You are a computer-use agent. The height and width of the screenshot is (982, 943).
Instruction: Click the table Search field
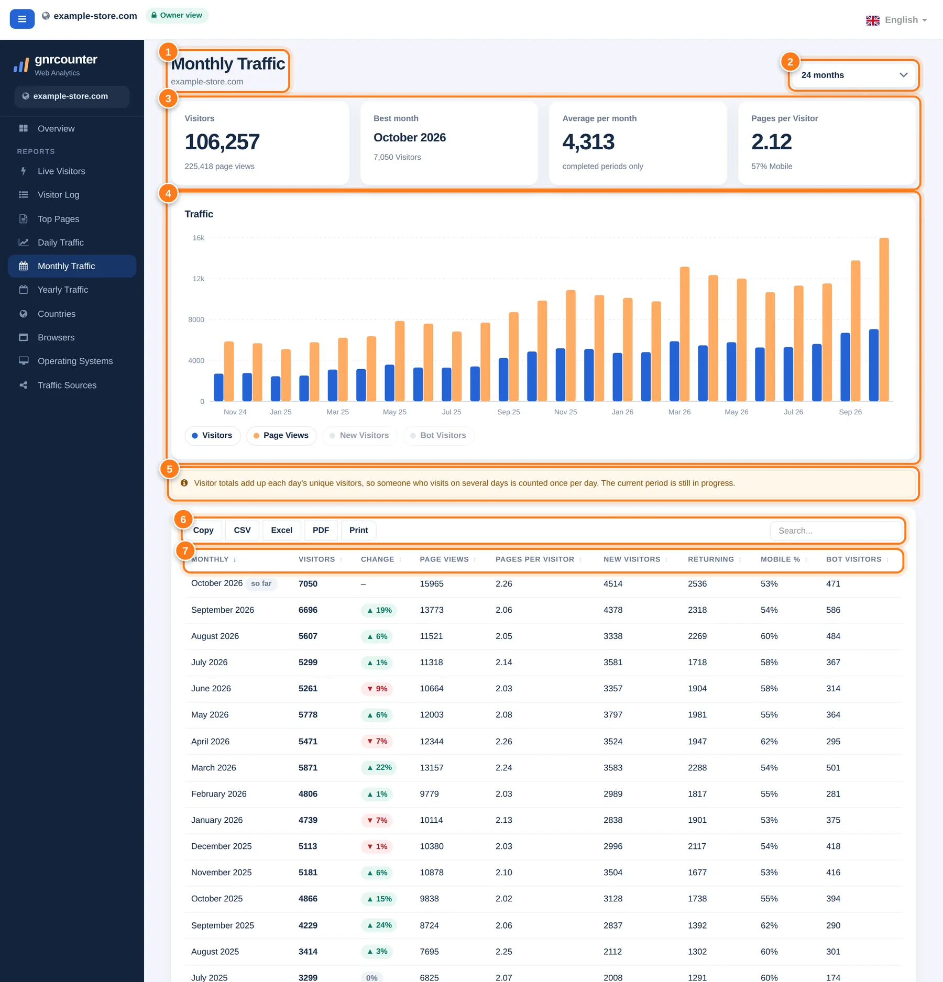pos(836,531)
